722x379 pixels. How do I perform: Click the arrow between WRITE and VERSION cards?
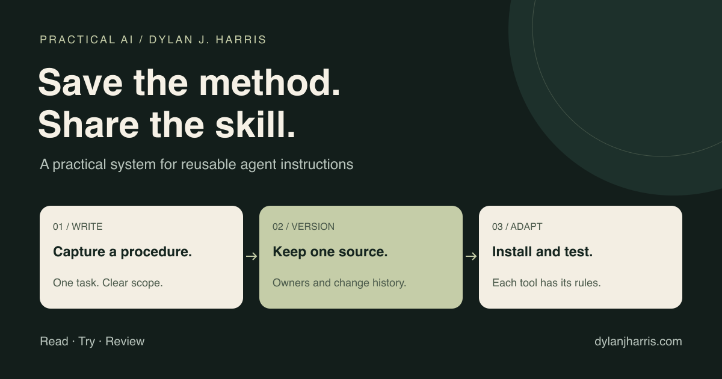[251, 256]
